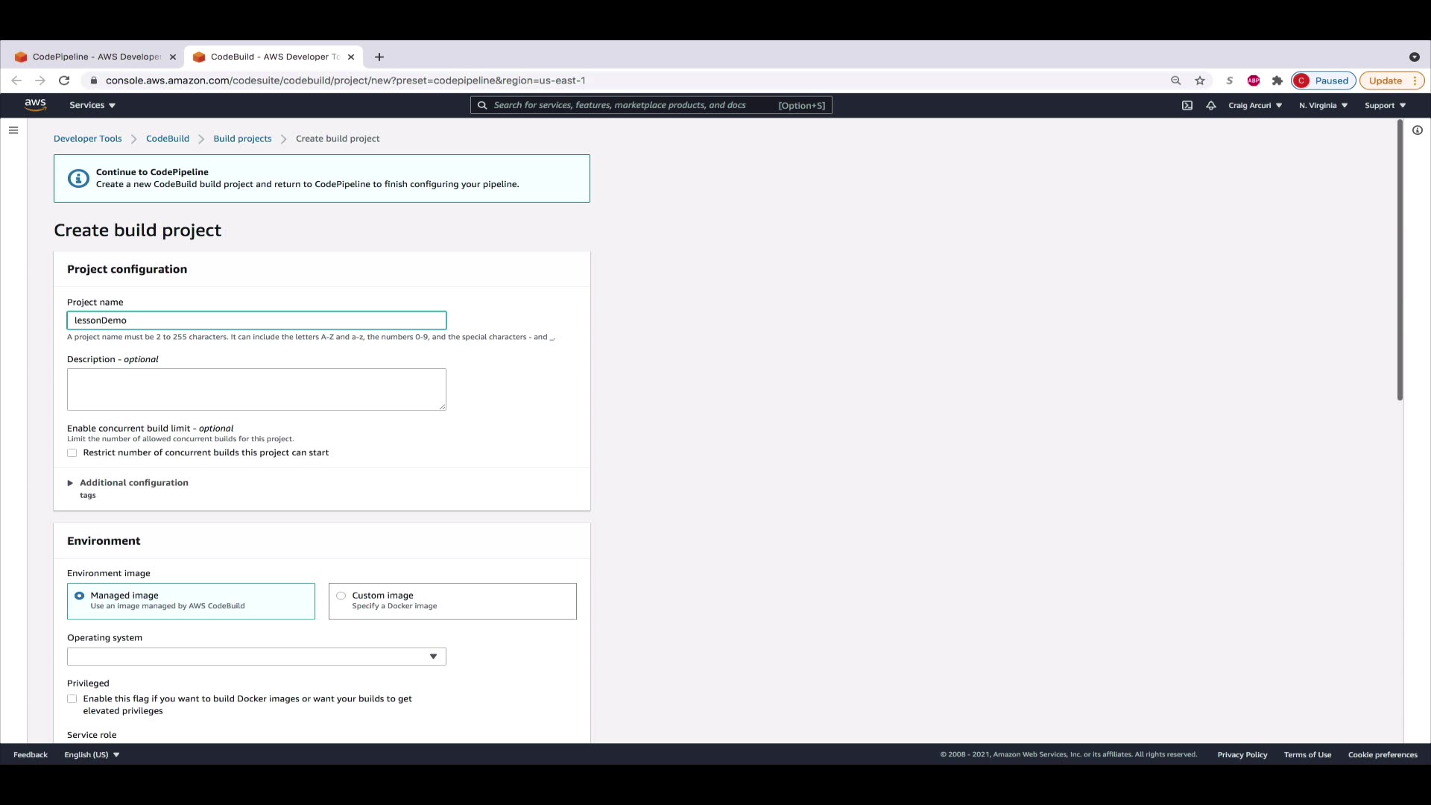Screen dimensions: 1431x805
Task: Open a new browser tab
Action: pyautogui.click(x=379, y=57)
